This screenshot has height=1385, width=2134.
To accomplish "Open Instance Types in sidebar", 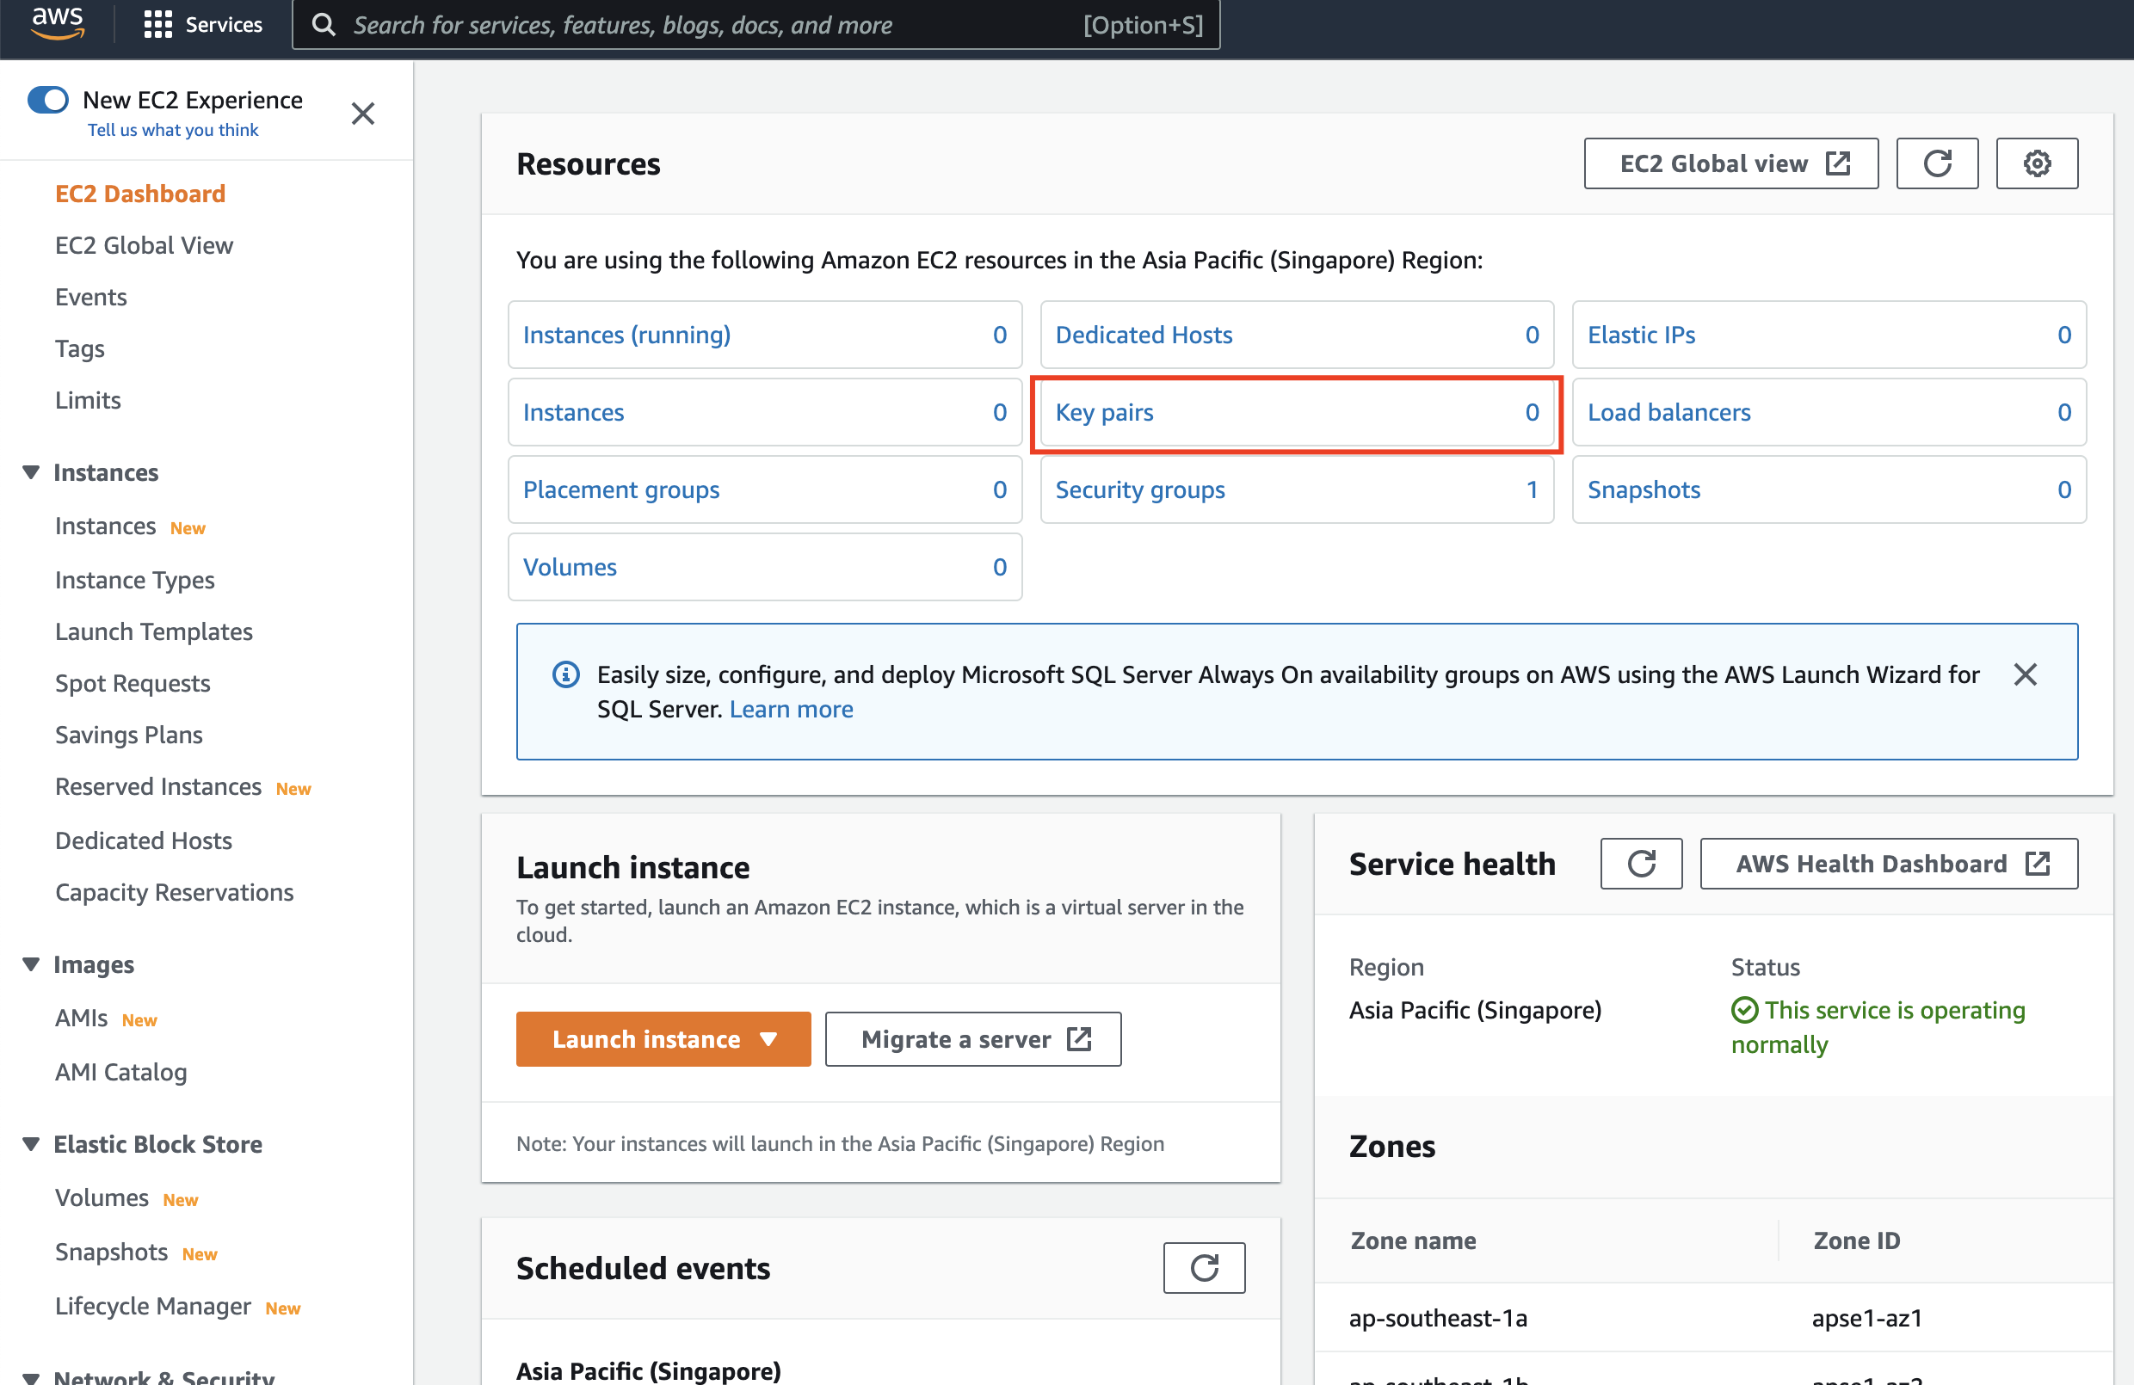I will click(x=134, y=580).
